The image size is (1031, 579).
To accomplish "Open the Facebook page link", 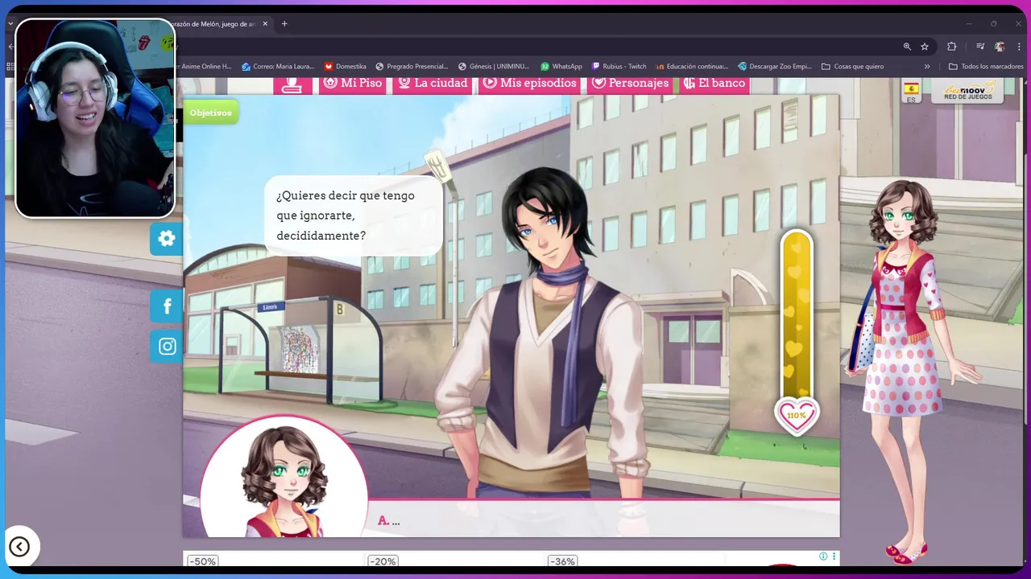I will [x=167, y=306].
